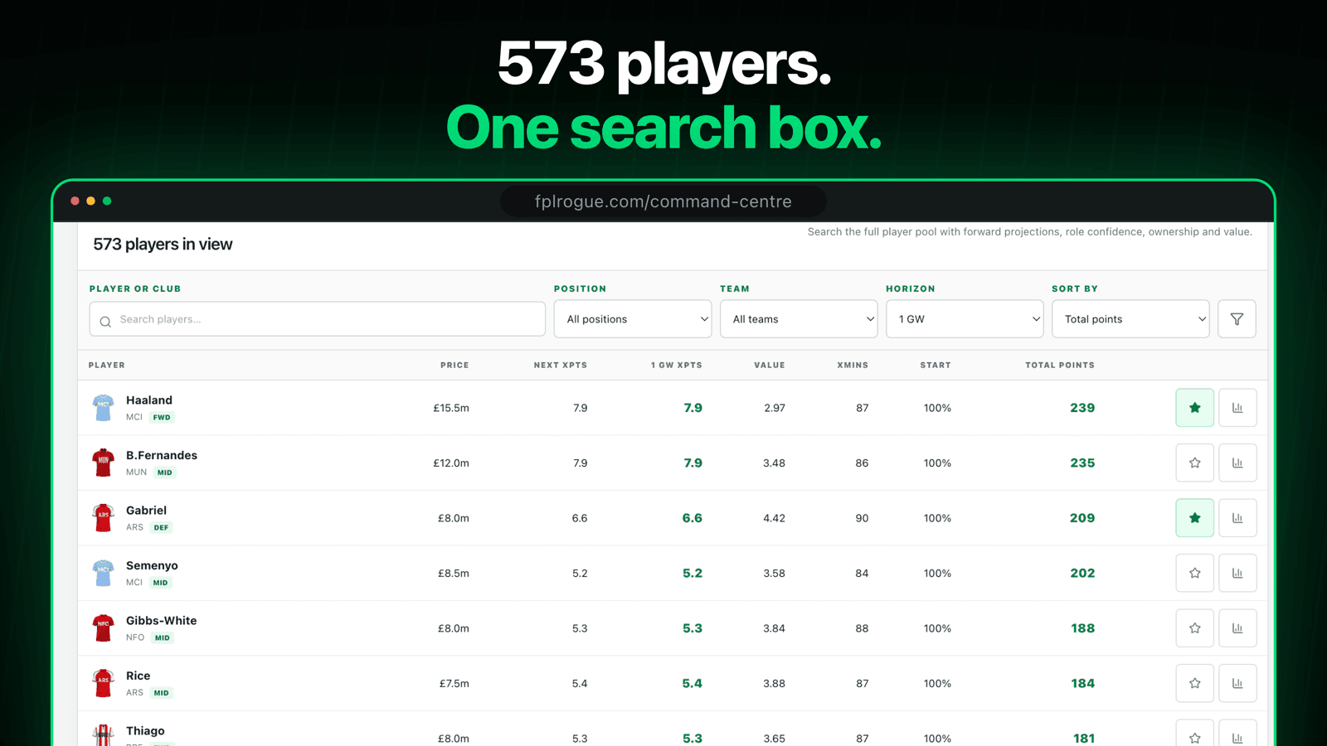Click Haaland's £15.5m price
Viewport: 1327px width, 746px height.
[x=451, y=408]
